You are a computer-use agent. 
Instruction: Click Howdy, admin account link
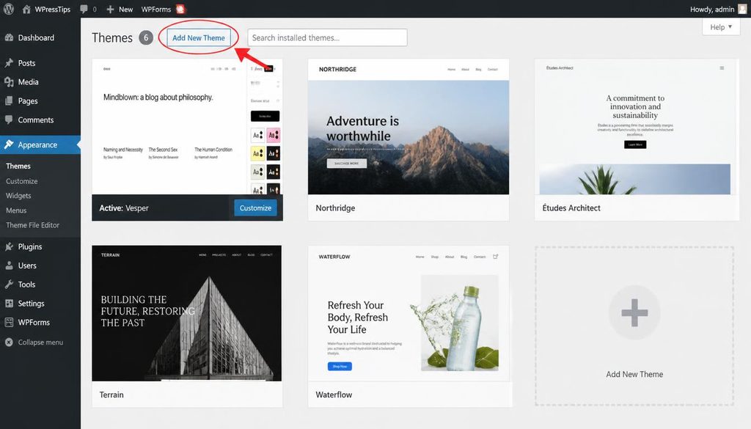pyautogui.click(x=711, y=9)
